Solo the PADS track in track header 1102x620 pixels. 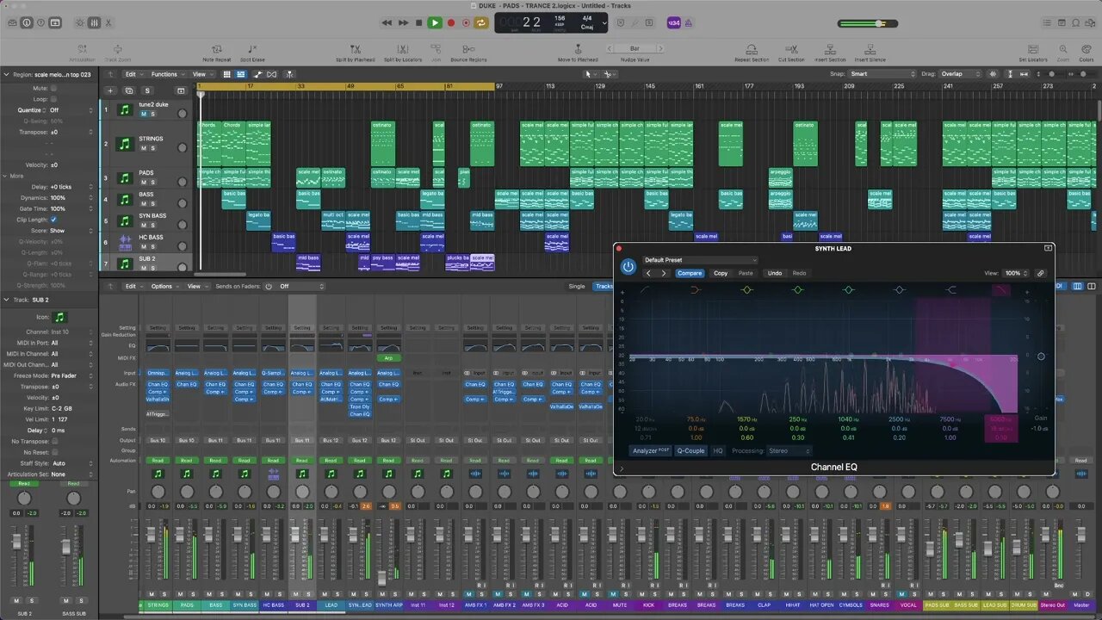coord(152,183)
